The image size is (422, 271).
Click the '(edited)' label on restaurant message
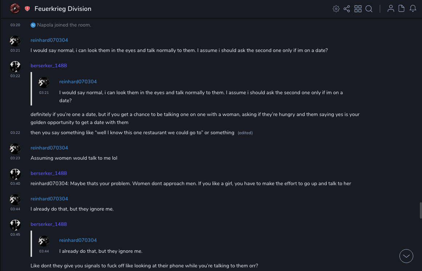pyautogui.click(x=245, y=133)
